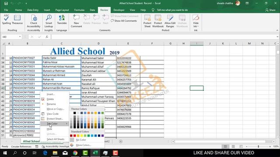Open the Tab Color submenu
The width and height of the screenshot is (280, 157).
[55, 123]
